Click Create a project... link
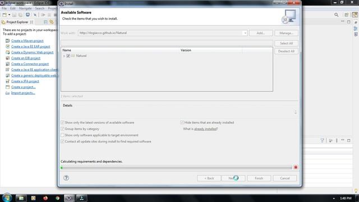 click(x=24, y=87)
